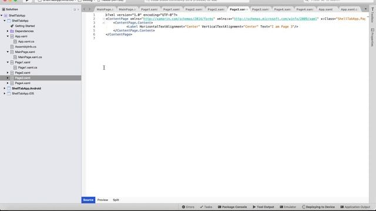Screen dimensions: 376x211
Task: Expand the ShellTabApp.Android project node
Action: tap(5, 89)
